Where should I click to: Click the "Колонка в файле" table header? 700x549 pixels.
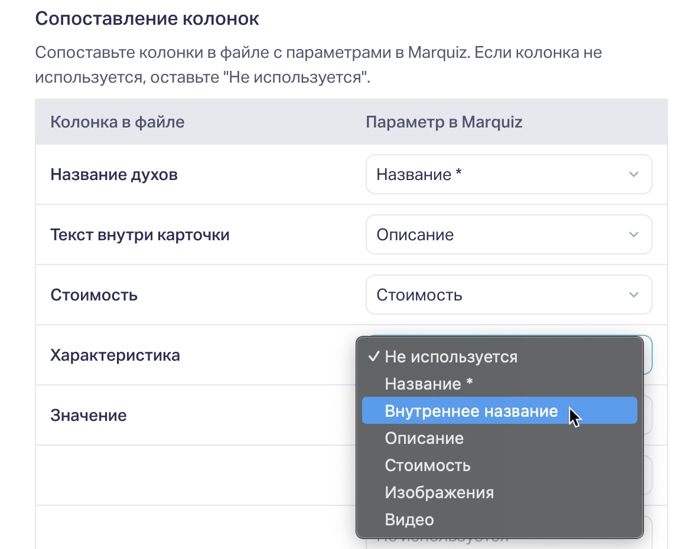click(x=118, y=122)
